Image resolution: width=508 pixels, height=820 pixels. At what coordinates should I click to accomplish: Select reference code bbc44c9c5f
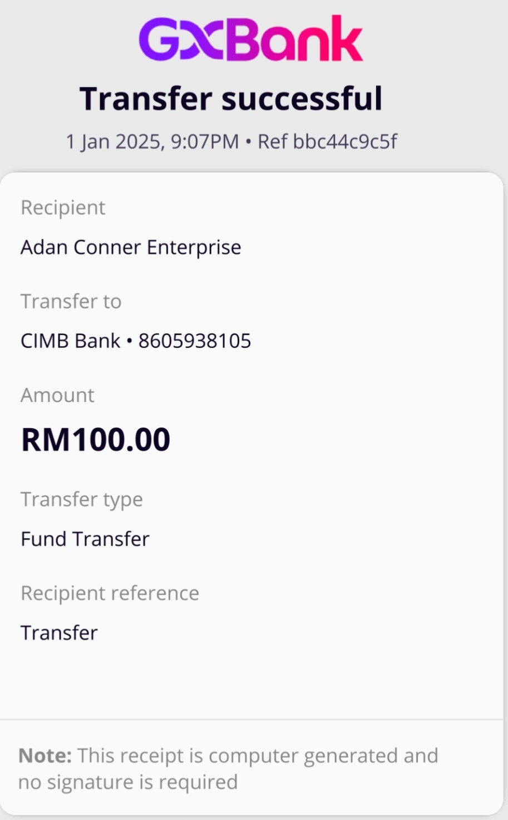(345, 141)
